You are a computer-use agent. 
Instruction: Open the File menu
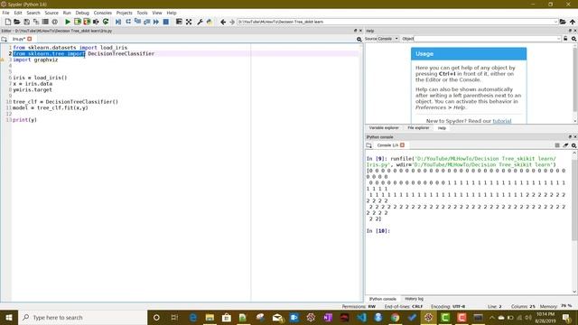pyautogui.click(x=5, y=13)
